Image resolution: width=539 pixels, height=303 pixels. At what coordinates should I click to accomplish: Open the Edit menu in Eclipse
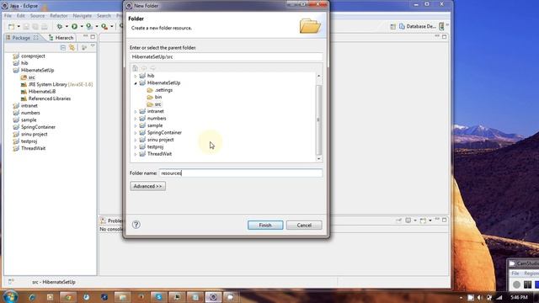point(20,16)
